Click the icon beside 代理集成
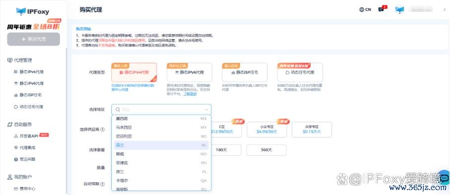 [16, 147]
